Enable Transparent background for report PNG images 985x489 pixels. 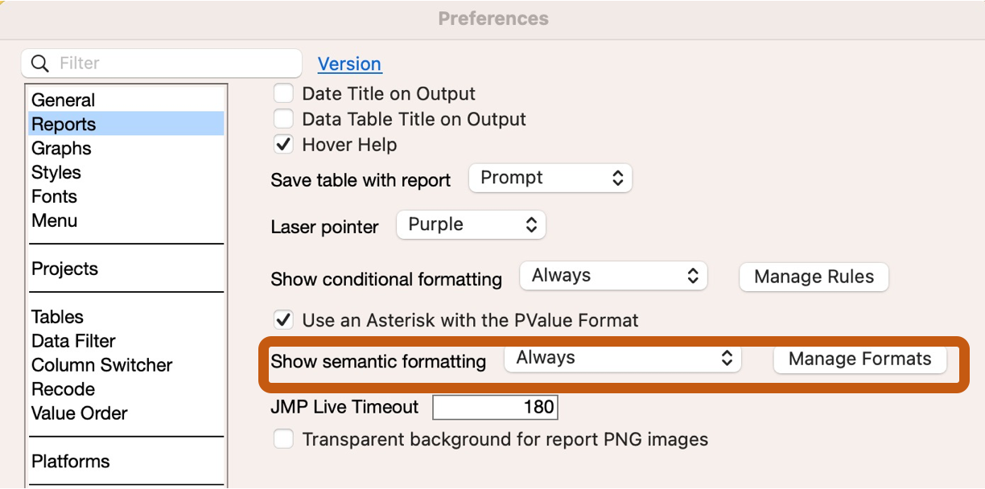(283, 439)
